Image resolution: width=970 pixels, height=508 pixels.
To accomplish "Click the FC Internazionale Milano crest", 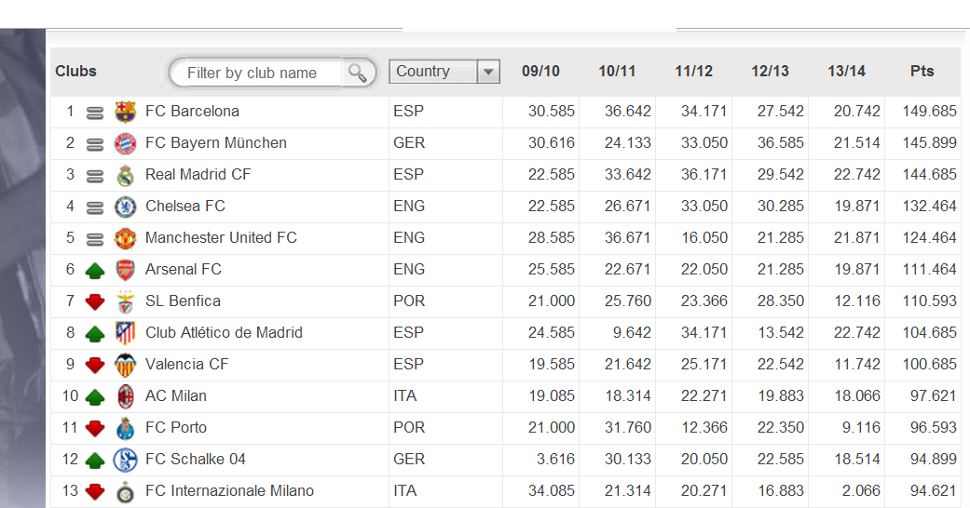I will pyautogui.click(x=126, y=492).
